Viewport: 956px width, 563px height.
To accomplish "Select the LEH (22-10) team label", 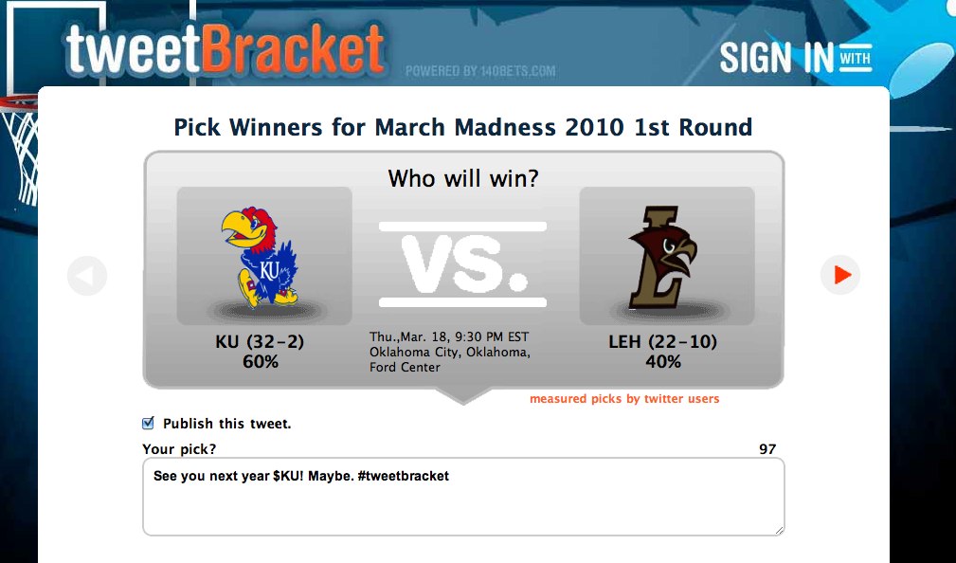I will pyautogui.click(x=662, y=342).
